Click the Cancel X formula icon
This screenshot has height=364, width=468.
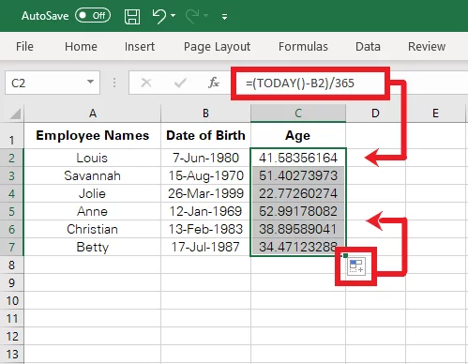pyautogui.click(x=146, y=83)
